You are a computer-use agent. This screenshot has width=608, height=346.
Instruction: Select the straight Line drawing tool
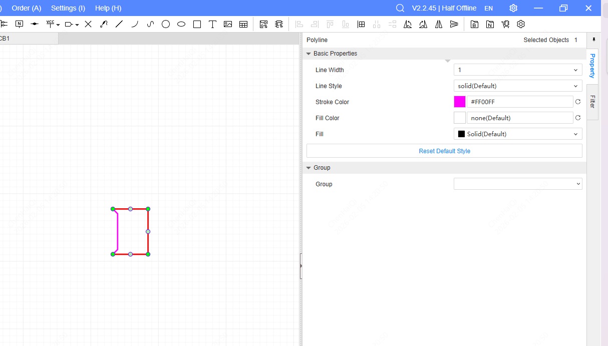click(x=119, y=24)
